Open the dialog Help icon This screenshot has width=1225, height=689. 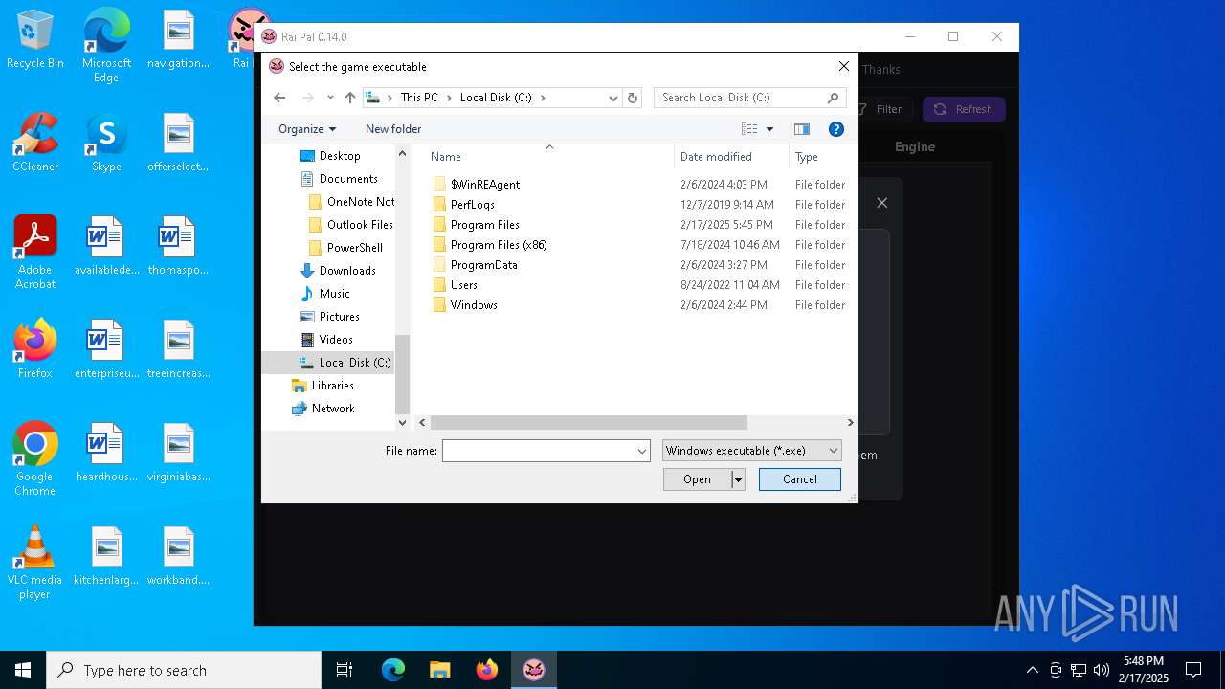(835, 129)
